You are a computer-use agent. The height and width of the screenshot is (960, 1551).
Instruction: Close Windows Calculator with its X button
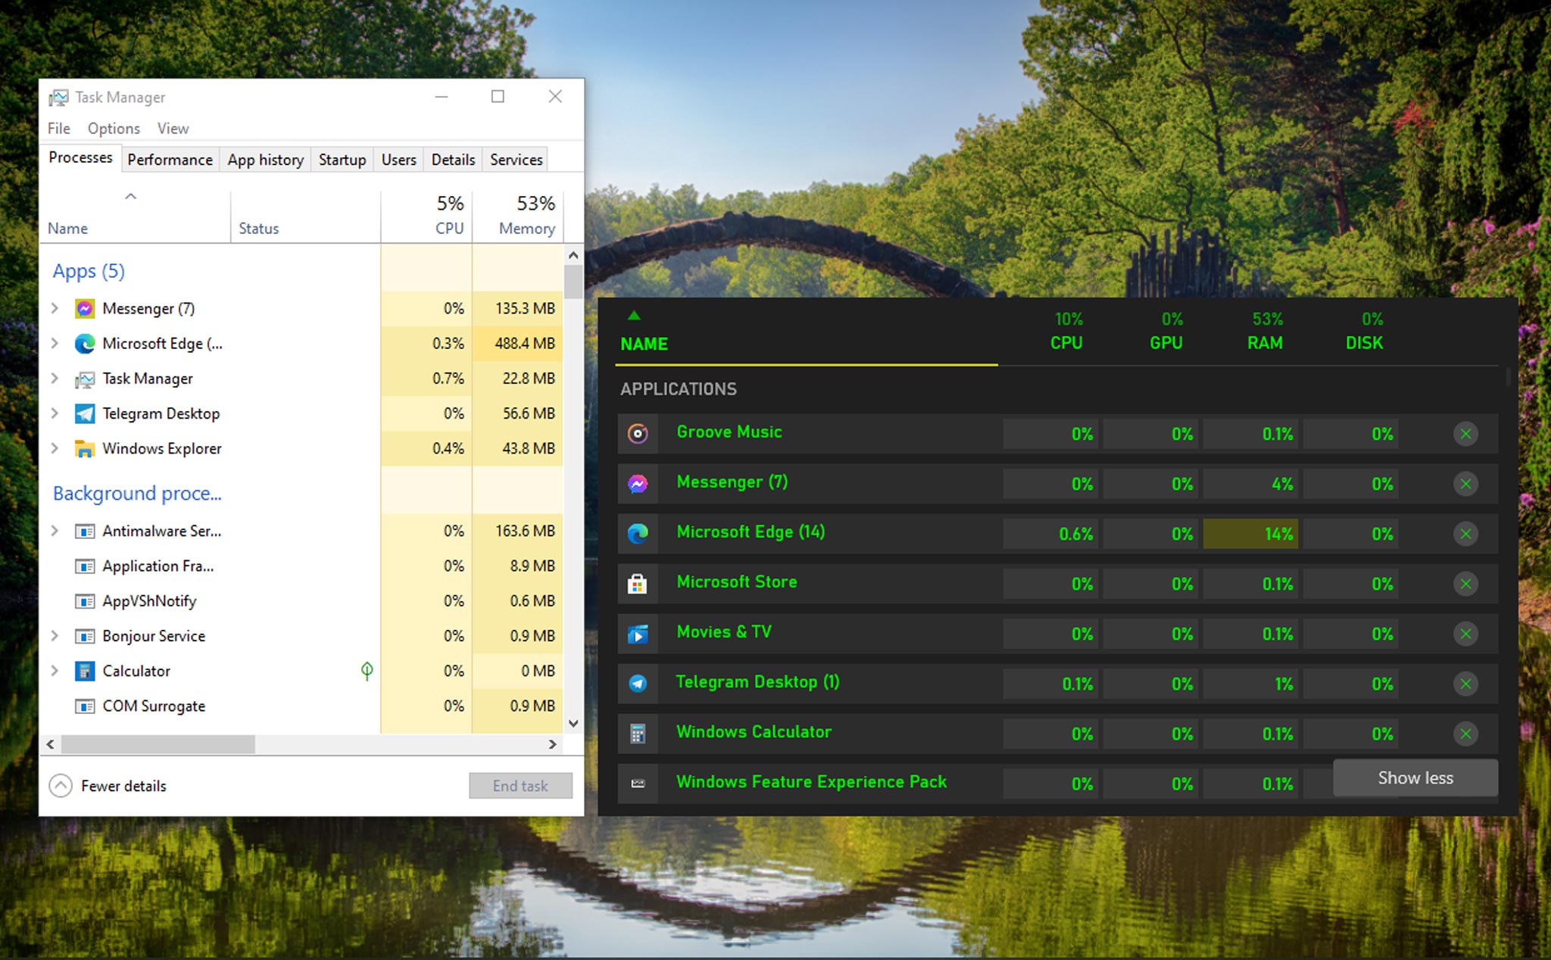[1465, 734]
